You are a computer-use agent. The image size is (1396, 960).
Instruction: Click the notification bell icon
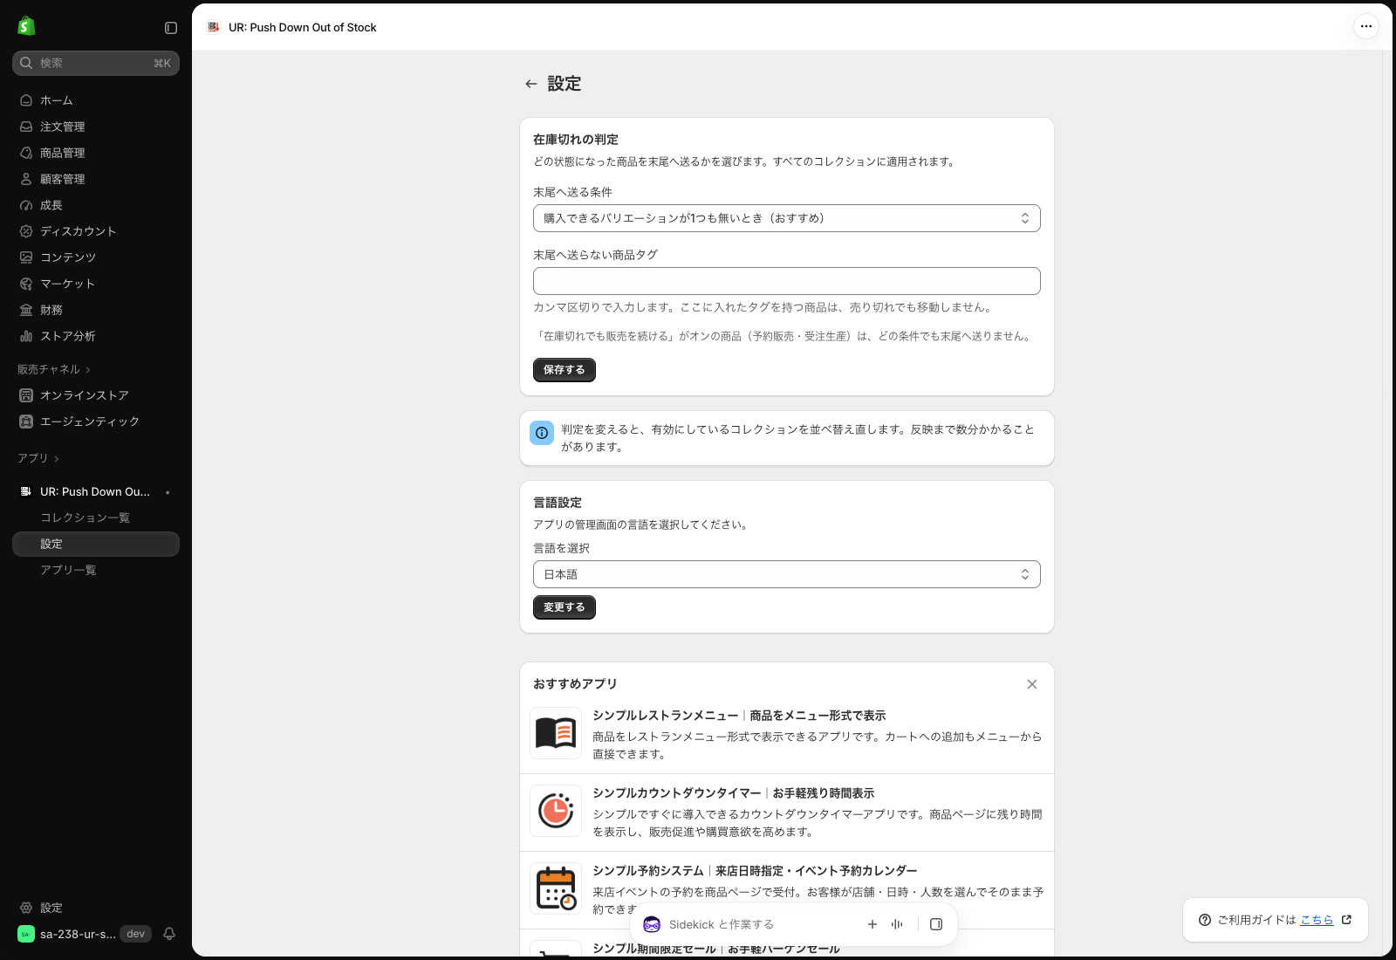pos(169,934)
